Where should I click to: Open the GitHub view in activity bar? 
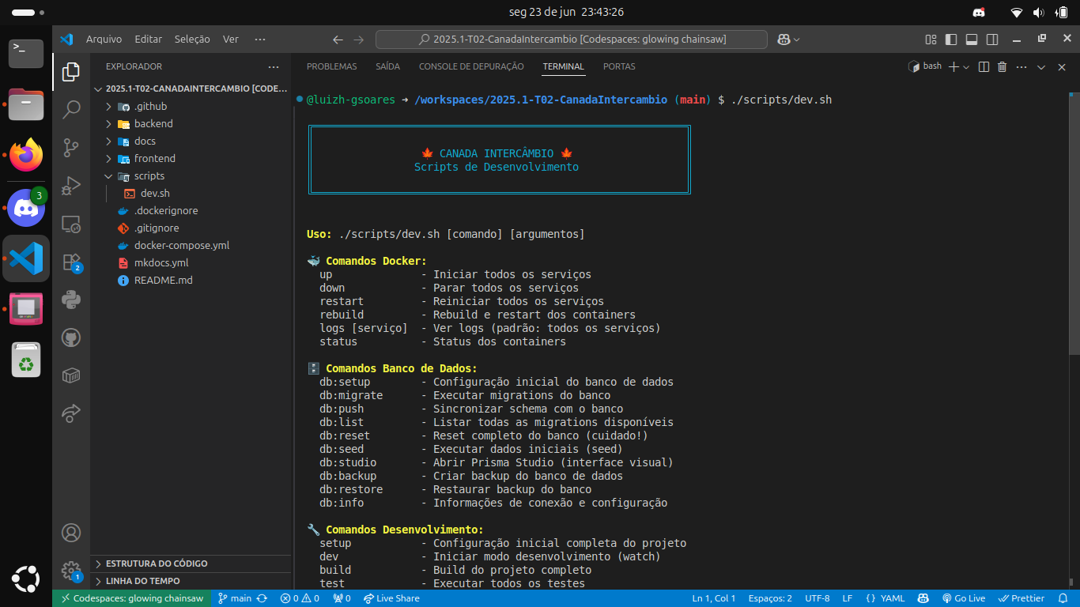tap(71, 337)
